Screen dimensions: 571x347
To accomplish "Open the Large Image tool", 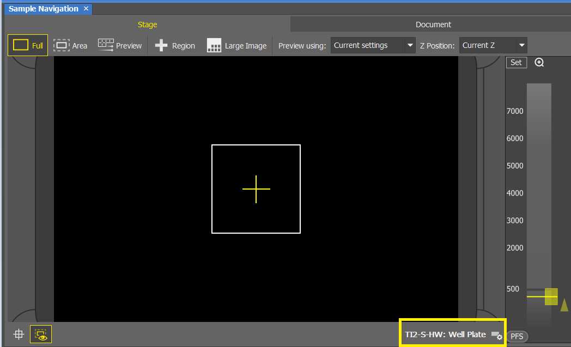I will [x=214, y=46].
